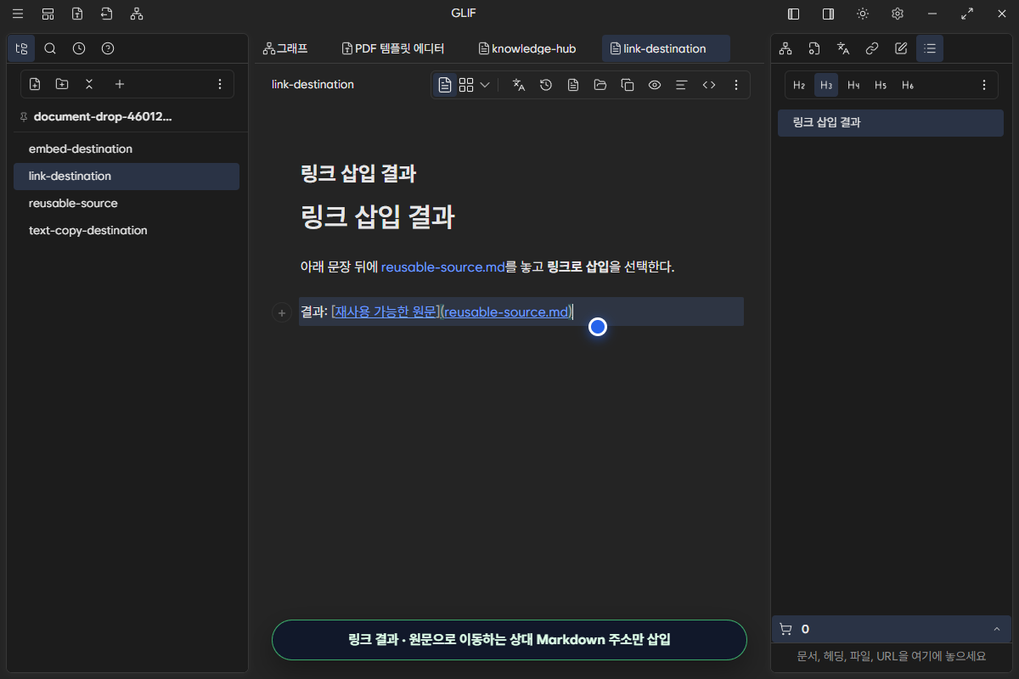1019x679 pixels.
Task: Toggle source code view icon
Action: pos(709,85)
